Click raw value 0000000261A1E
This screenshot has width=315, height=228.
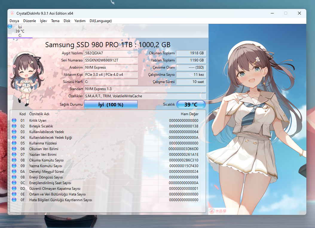pyautogui.click(x=184, y=155)
